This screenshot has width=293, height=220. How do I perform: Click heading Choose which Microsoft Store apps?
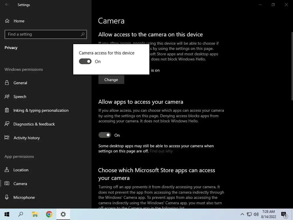click(x=157, y=174)
